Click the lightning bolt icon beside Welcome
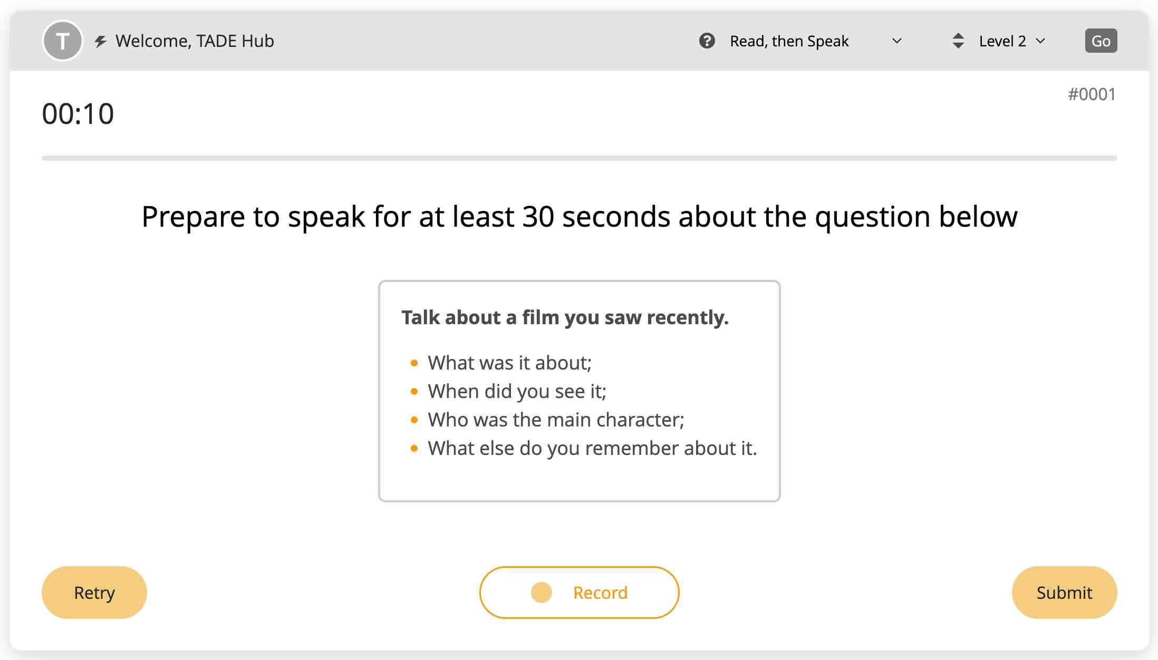1158x660 pixels. pos(100,41)
